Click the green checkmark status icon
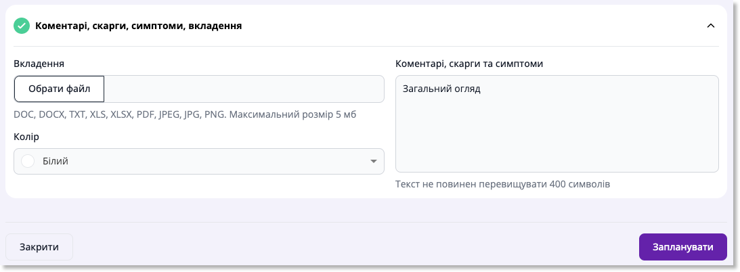Image resolution: width=740 pixels, height=272 pixels. (x=22, y=26)
